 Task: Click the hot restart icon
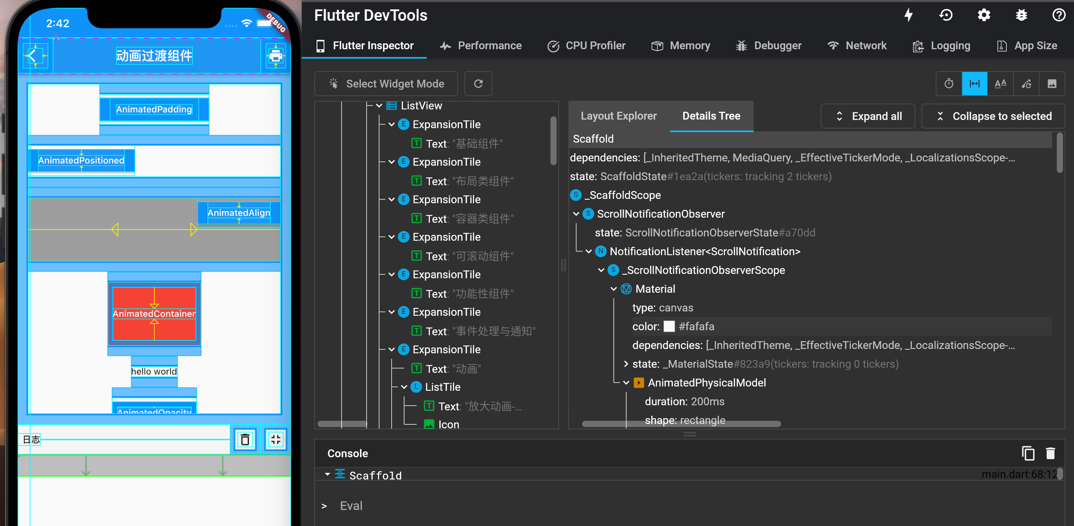[x=945, y=15]
